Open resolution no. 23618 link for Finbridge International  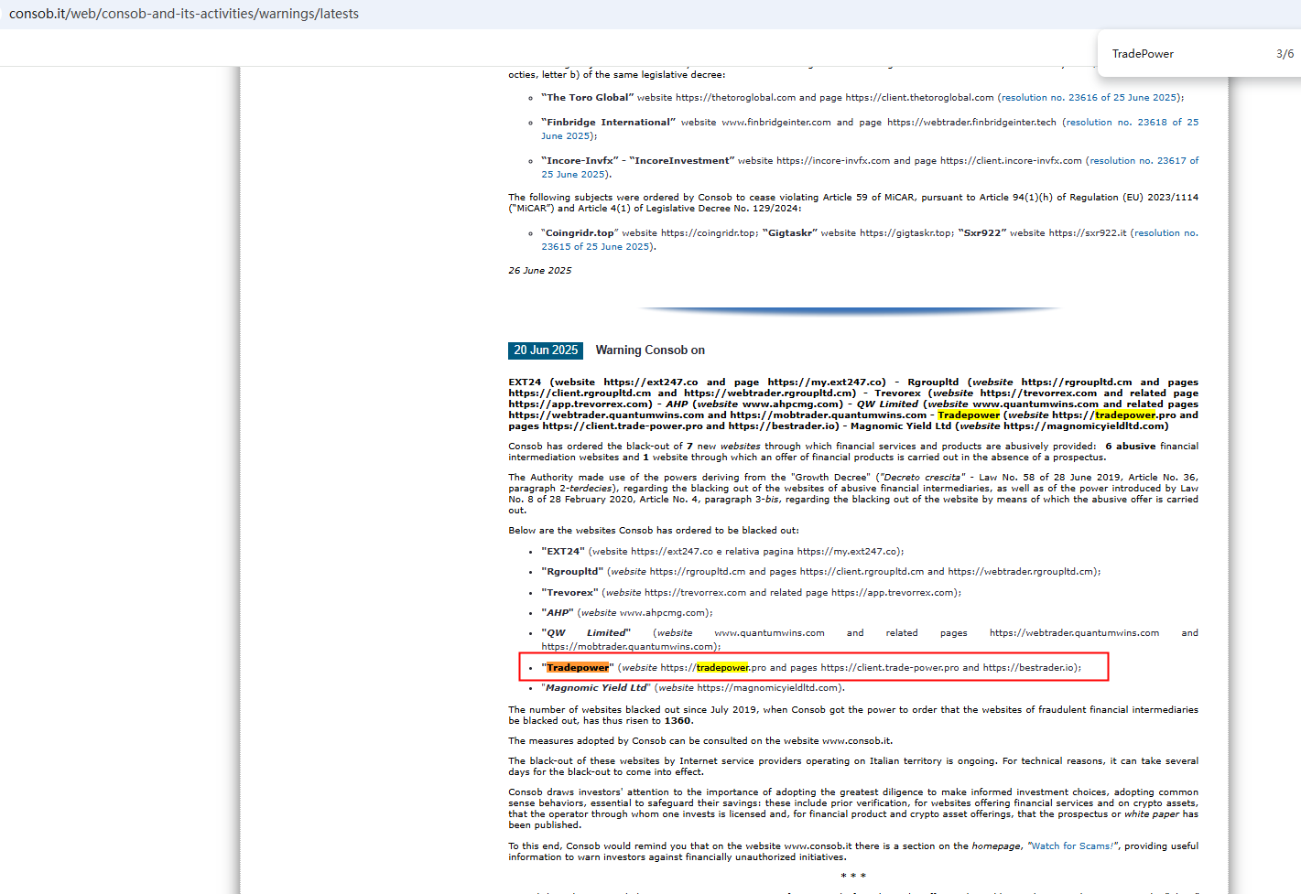coord(1131,122)
